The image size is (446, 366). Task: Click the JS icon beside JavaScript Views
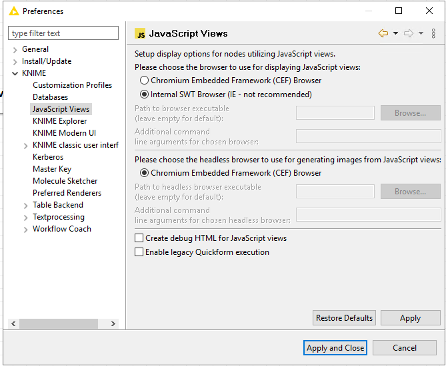coord(140,33)
